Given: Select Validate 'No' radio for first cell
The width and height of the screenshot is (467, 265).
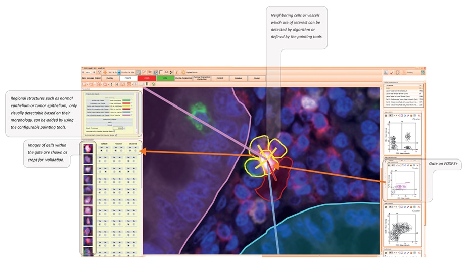Looking at the screenshot, I should click(106, 150).
